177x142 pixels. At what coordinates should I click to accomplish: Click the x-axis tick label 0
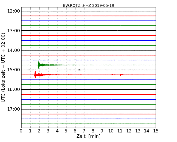pyautogui.click(x=21, y=131)
